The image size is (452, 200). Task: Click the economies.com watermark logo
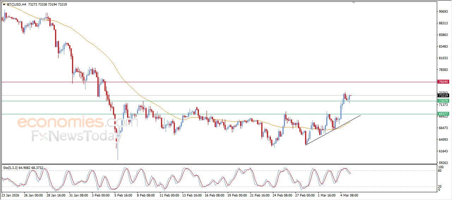[x=68, y=123]
